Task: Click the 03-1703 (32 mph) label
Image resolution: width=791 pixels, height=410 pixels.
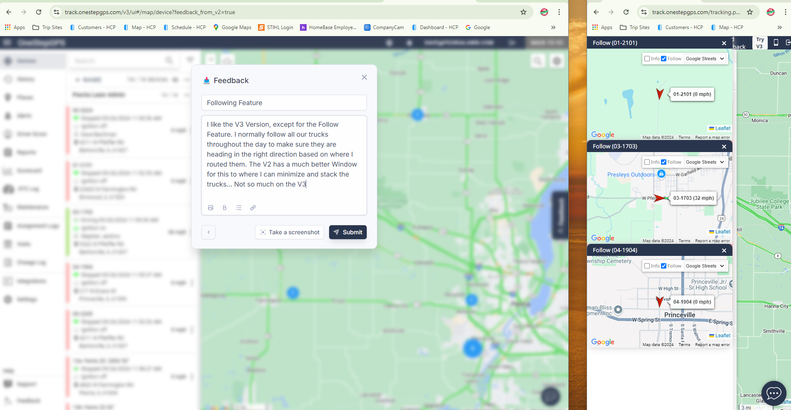Action: (693, 198)
